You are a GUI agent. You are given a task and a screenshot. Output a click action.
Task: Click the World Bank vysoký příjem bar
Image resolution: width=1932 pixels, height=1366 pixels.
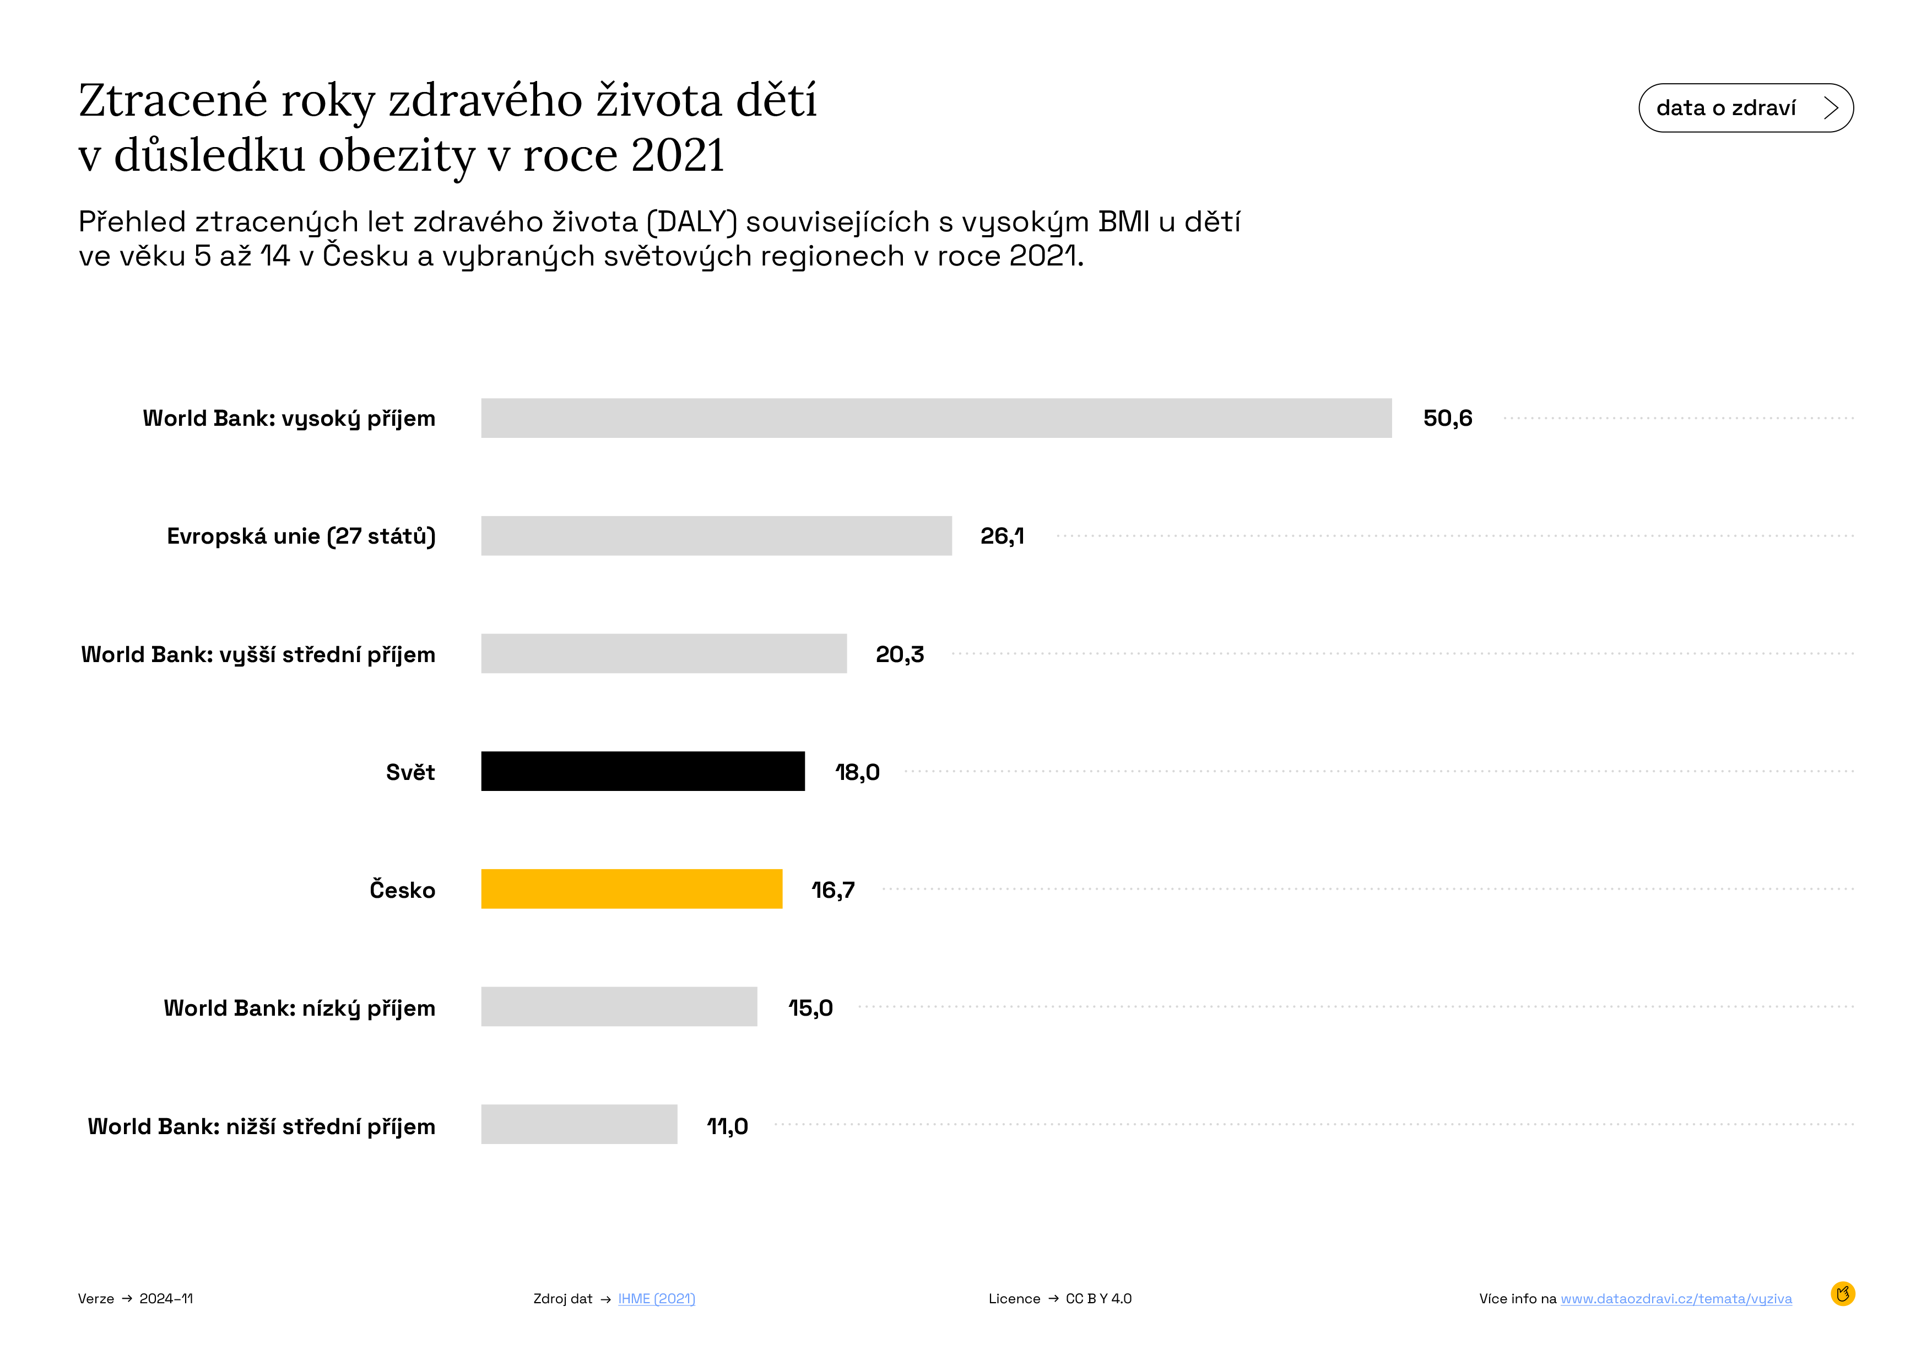coord(937,418)
